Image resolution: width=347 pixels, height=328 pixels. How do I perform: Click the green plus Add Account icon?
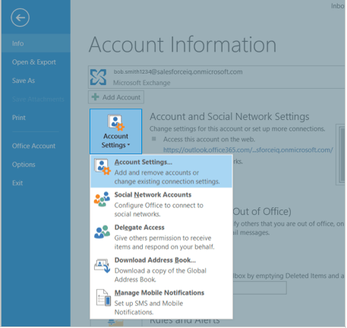coord(95,97)
